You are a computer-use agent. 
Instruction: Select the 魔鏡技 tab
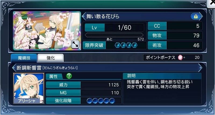(x=24, y=58)
